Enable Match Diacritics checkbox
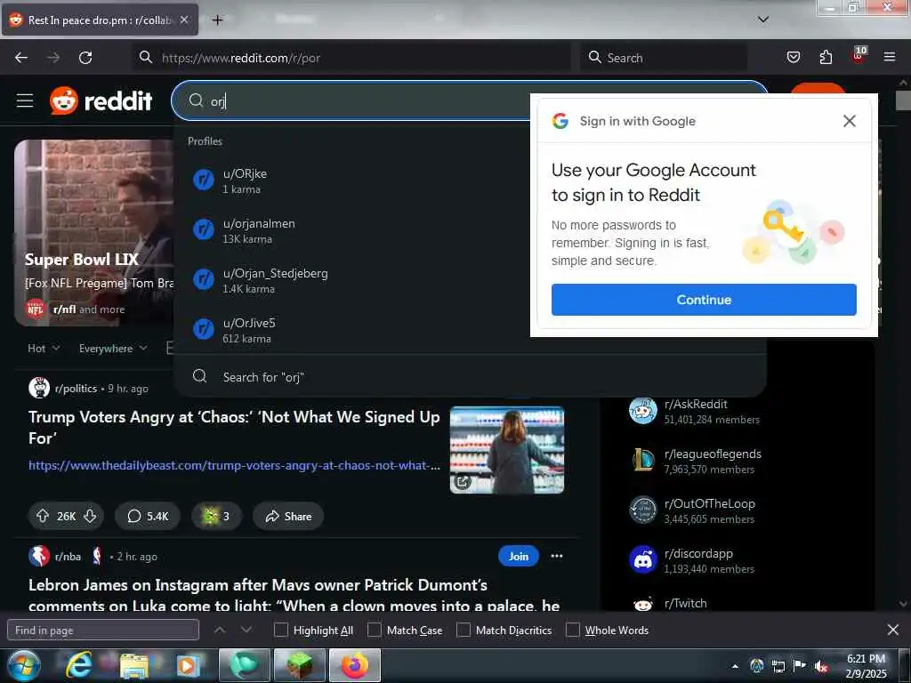The width and height of the screenshot is (911, 683). (x=463, y=631)
